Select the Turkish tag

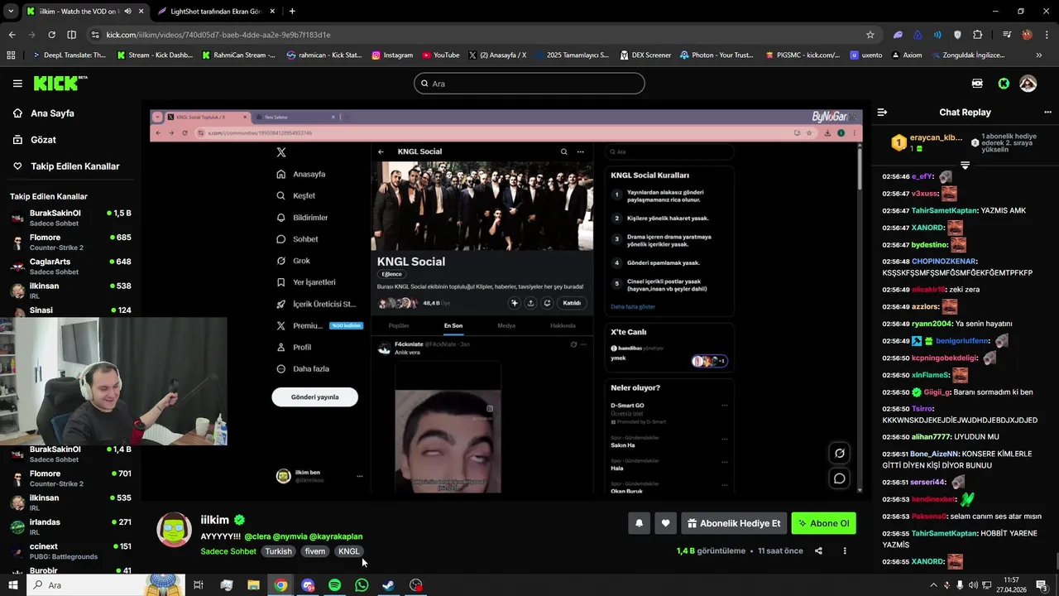tap(278, 551)
